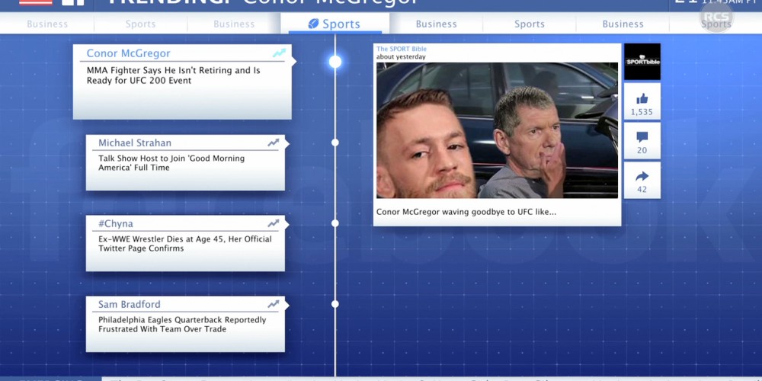Click caption 'Conor McGregor waving goodbye to UFC like...'
762x381 pixels.
pyautogui.click(x=466, y=213)
